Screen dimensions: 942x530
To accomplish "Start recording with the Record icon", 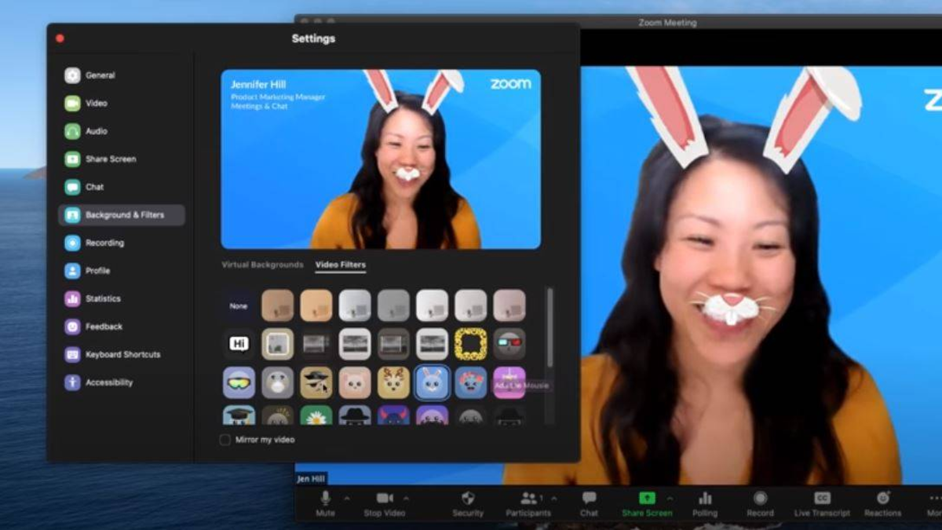I will [760, 498].
